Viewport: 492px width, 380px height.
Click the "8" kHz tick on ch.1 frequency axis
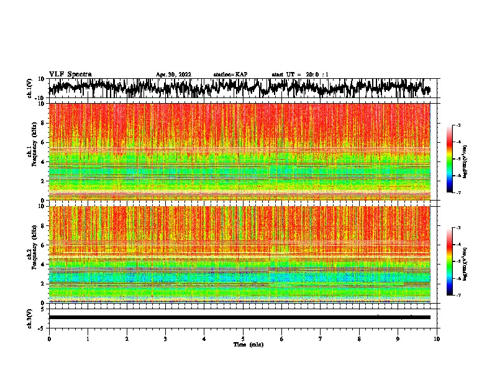pyautogui.click(x=43, y=123)
